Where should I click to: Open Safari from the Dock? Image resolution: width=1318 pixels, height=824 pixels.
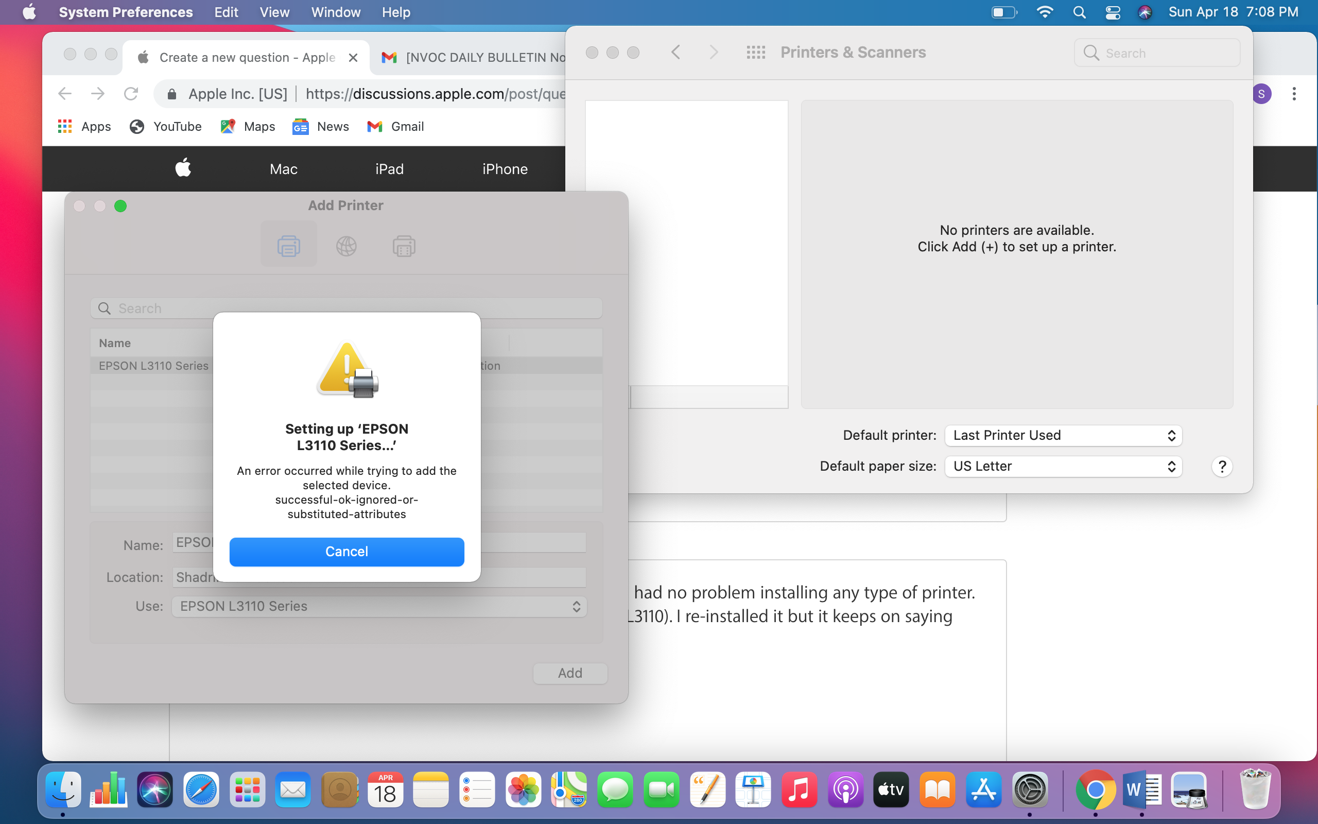pos(200,789)
